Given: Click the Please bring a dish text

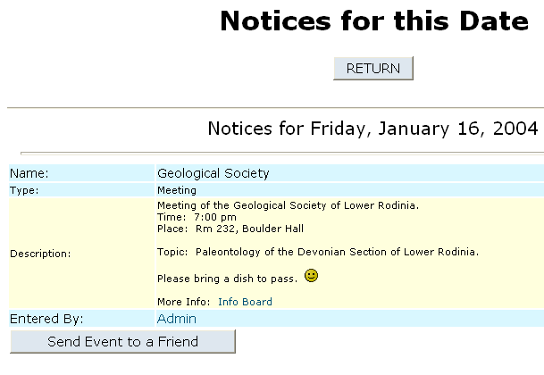Looking at the screenshot, I should [227, 279].
